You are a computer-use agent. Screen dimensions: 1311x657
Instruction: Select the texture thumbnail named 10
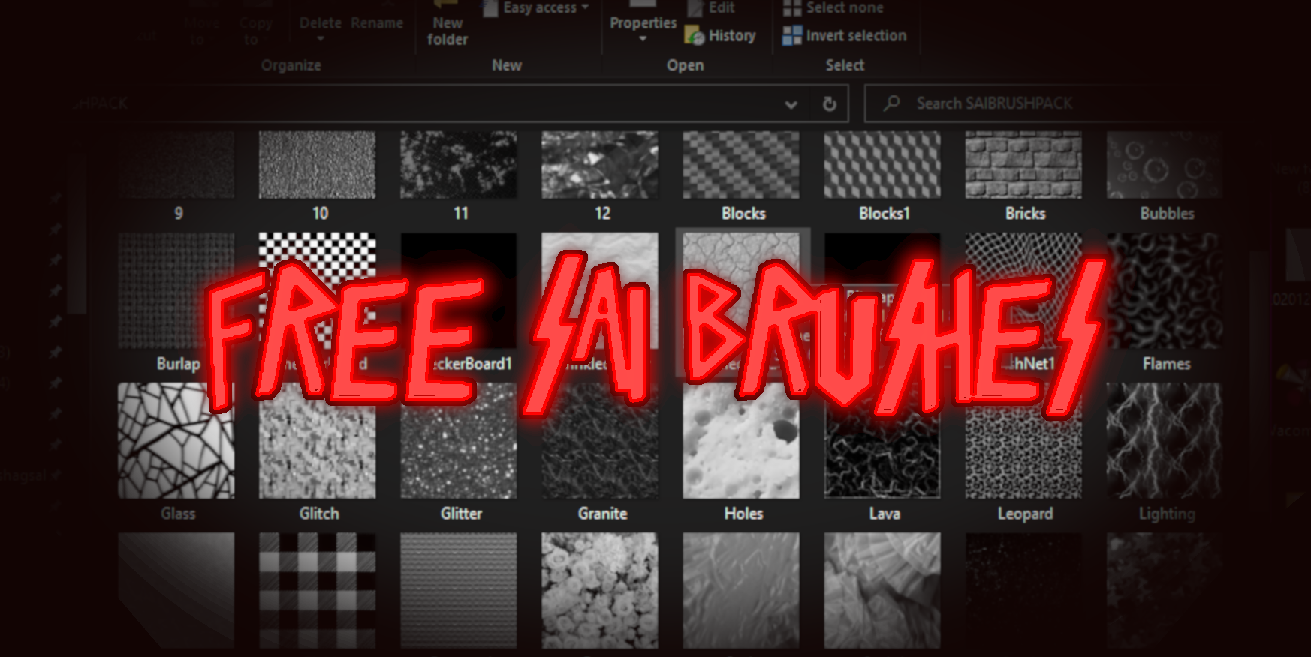pyautogui.click(x=317, y=165)
